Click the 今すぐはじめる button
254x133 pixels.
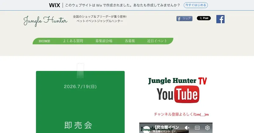(x=196, y=5)
